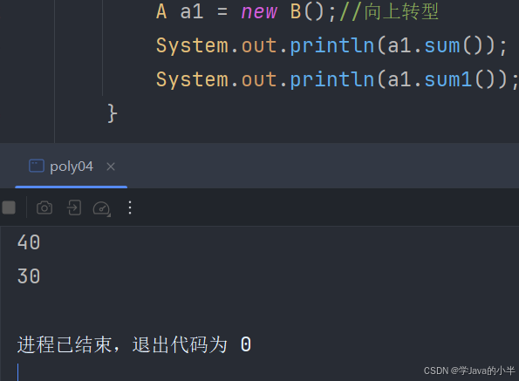Viewport: 519px width, 381px height.
Task: Click the attach debugger arrow icon
Action: pyautogui.click(x=74, y=208)
